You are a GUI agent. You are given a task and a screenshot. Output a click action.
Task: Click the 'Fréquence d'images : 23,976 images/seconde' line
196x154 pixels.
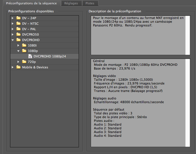(x=129, y=83)
